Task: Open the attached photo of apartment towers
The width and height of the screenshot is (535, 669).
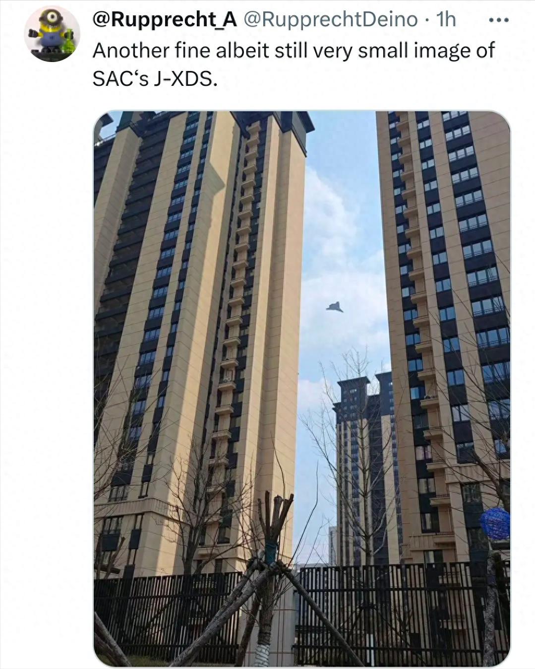Action: click(x=302, y=388)
